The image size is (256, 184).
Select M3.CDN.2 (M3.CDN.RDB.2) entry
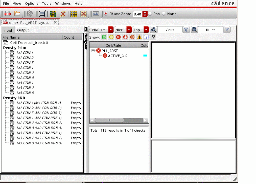click(x=39, y=138)
